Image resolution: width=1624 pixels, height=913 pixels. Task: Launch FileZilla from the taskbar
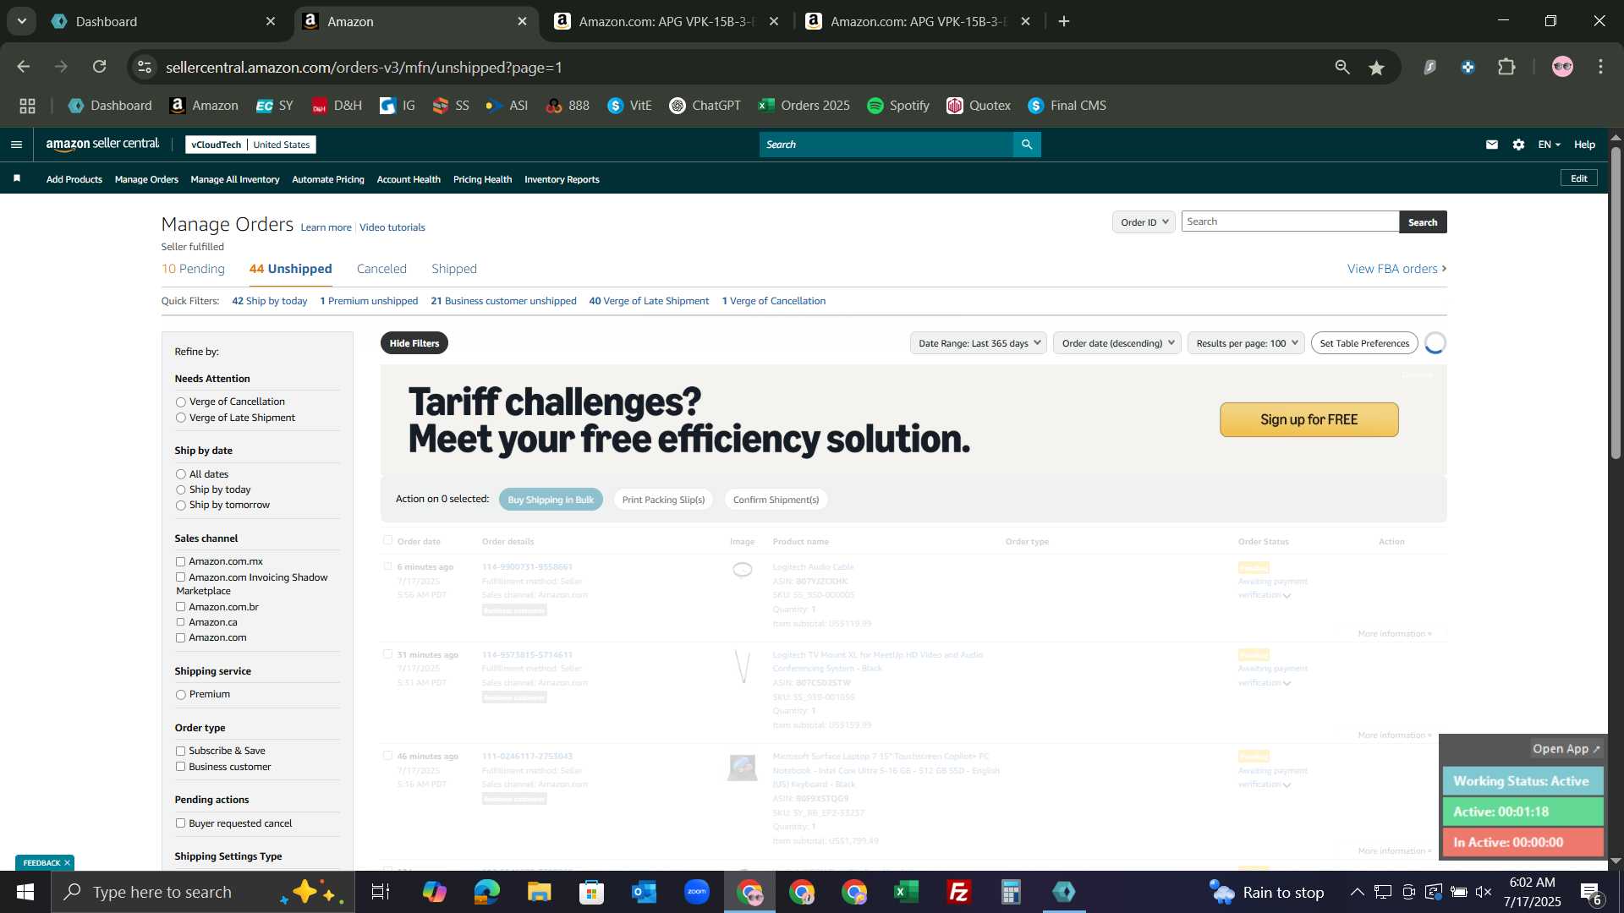point(958,892)
